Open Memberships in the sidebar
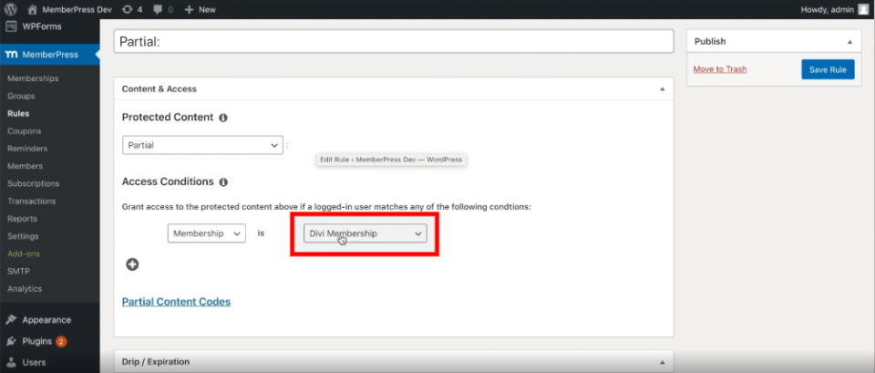The image size is (875, 373). pyautogui.click(x=33, y=78)
